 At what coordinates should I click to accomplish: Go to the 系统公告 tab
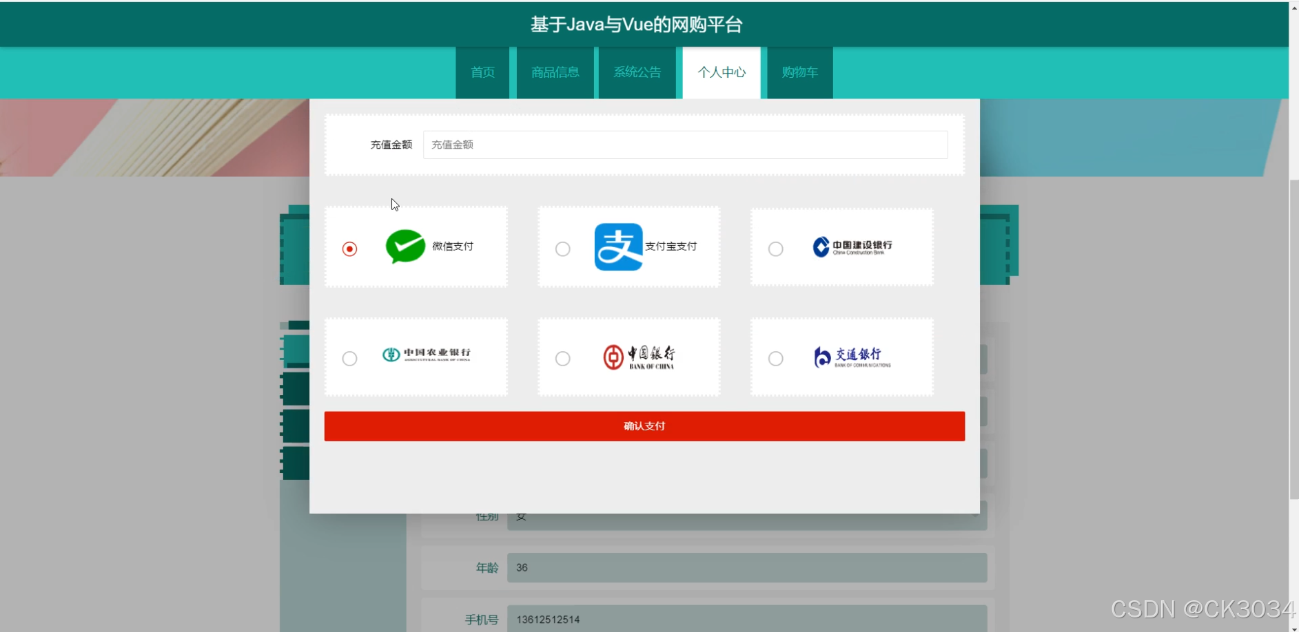637,72
